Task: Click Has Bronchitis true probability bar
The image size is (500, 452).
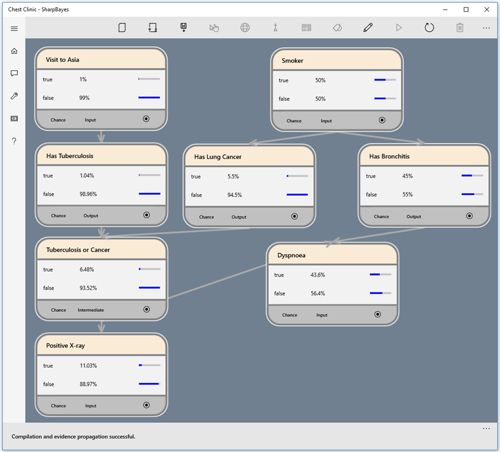Action: coord(472,176)
